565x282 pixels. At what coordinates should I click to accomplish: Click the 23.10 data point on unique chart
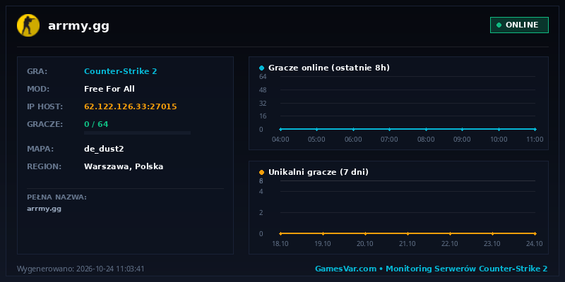click(x=492, y=233)
